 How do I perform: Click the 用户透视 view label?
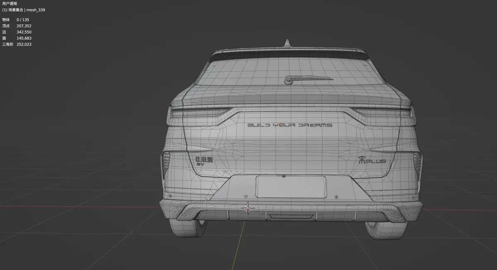10,3
